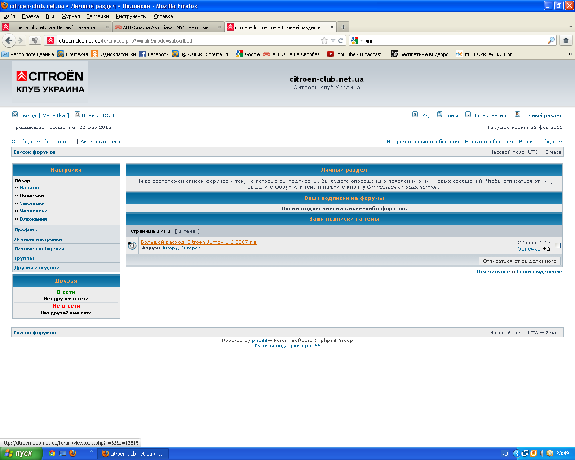The width and height of the screenshot is (575, 460).
Task: Open the phpBB link in footer
Action: click(260, 341)
